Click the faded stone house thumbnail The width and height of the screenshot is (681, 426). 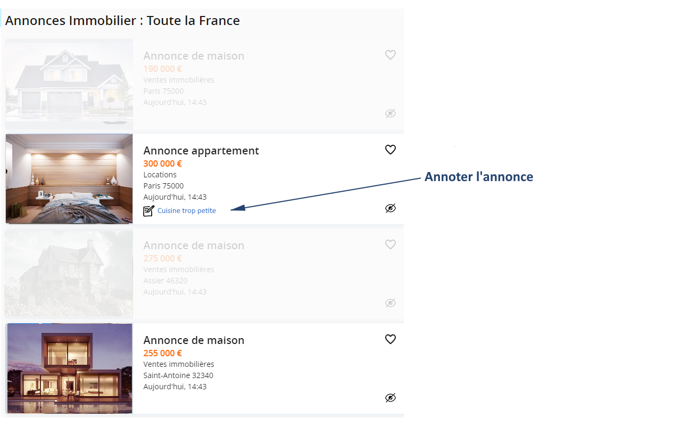pyautogui.click(x=69, y=274)
